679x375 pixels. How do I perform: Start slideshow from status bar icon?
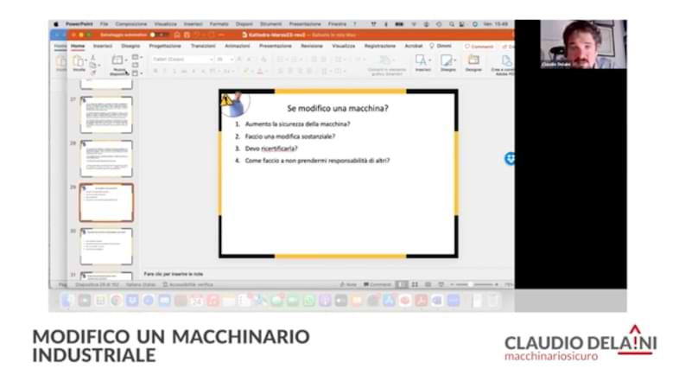441,284
